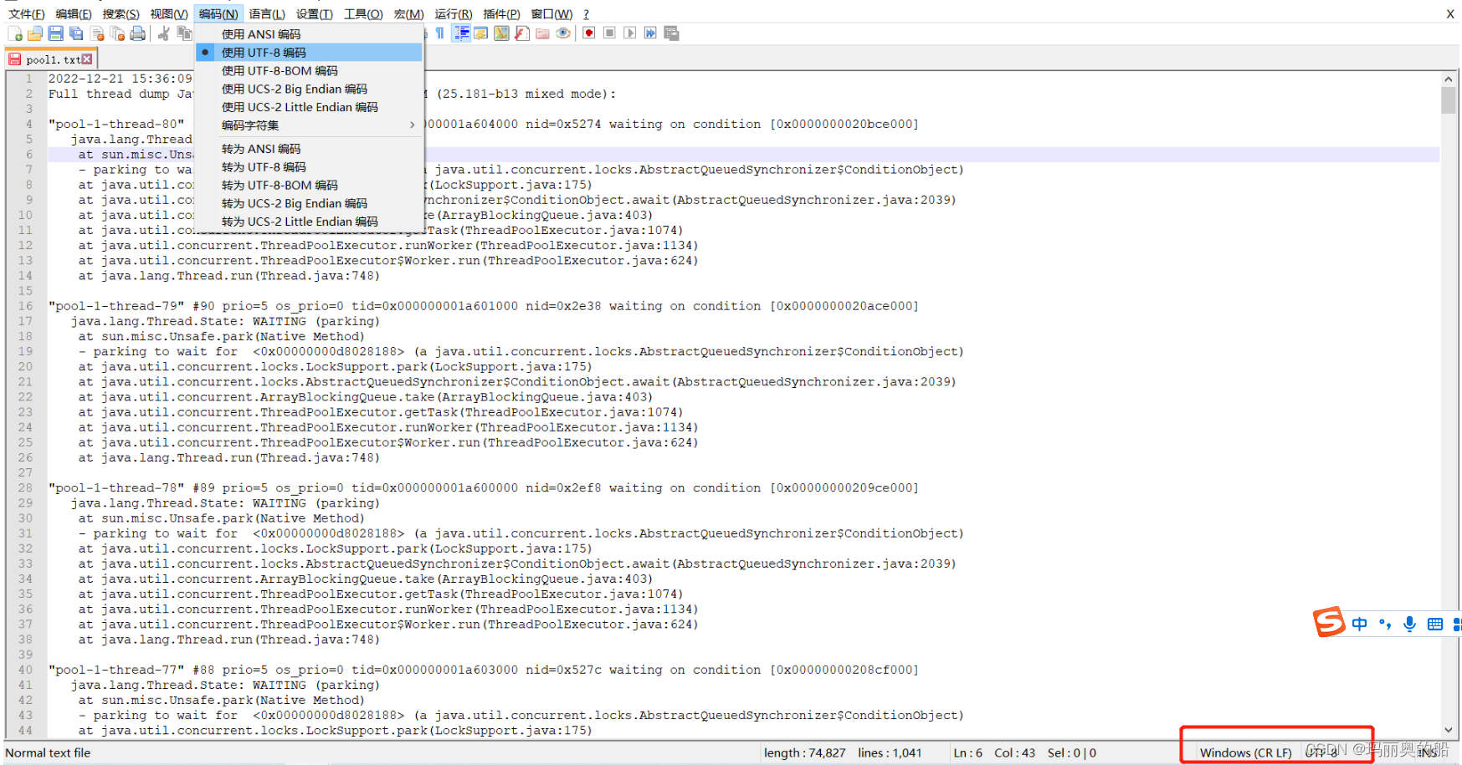
Task: Toggle indent guide display
Action: [461, 33]
